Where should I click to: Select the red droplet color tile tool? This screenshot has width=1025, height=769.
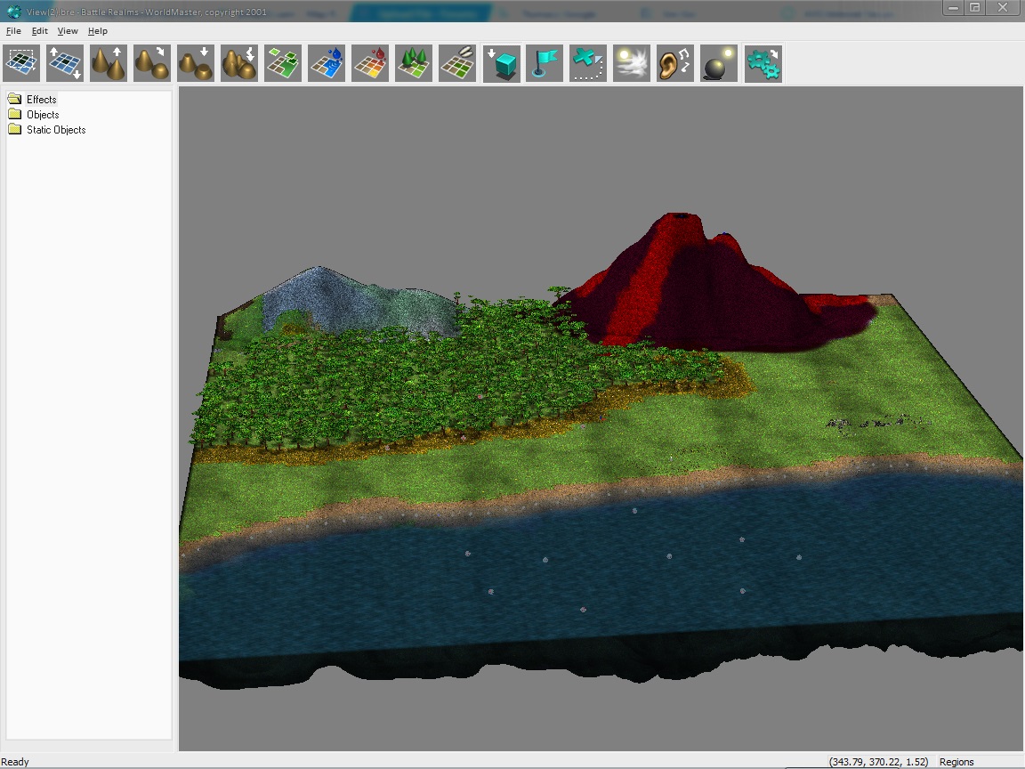click(370, 63)
